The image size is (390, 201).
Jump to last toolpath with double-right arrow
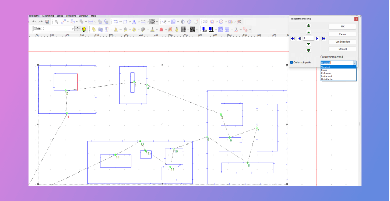tap(323, 38)
